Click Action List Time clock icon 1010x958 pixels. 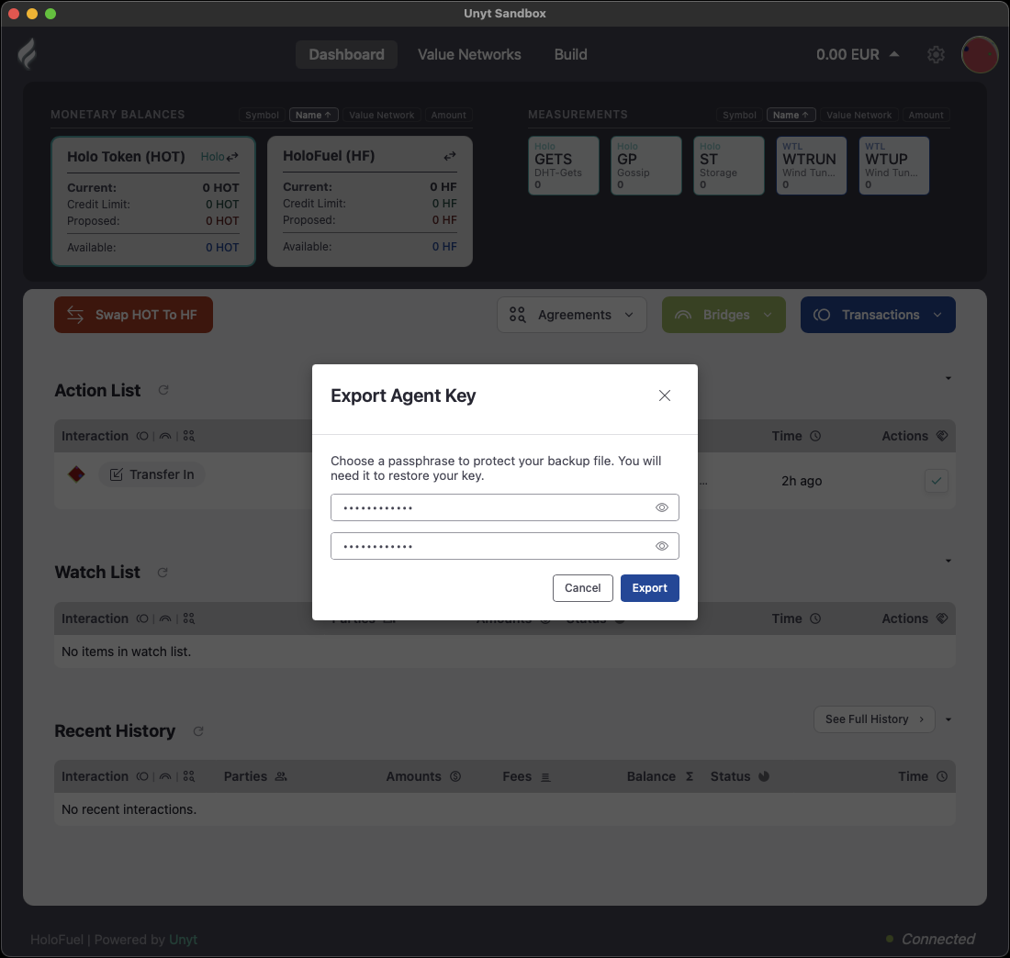815,436
